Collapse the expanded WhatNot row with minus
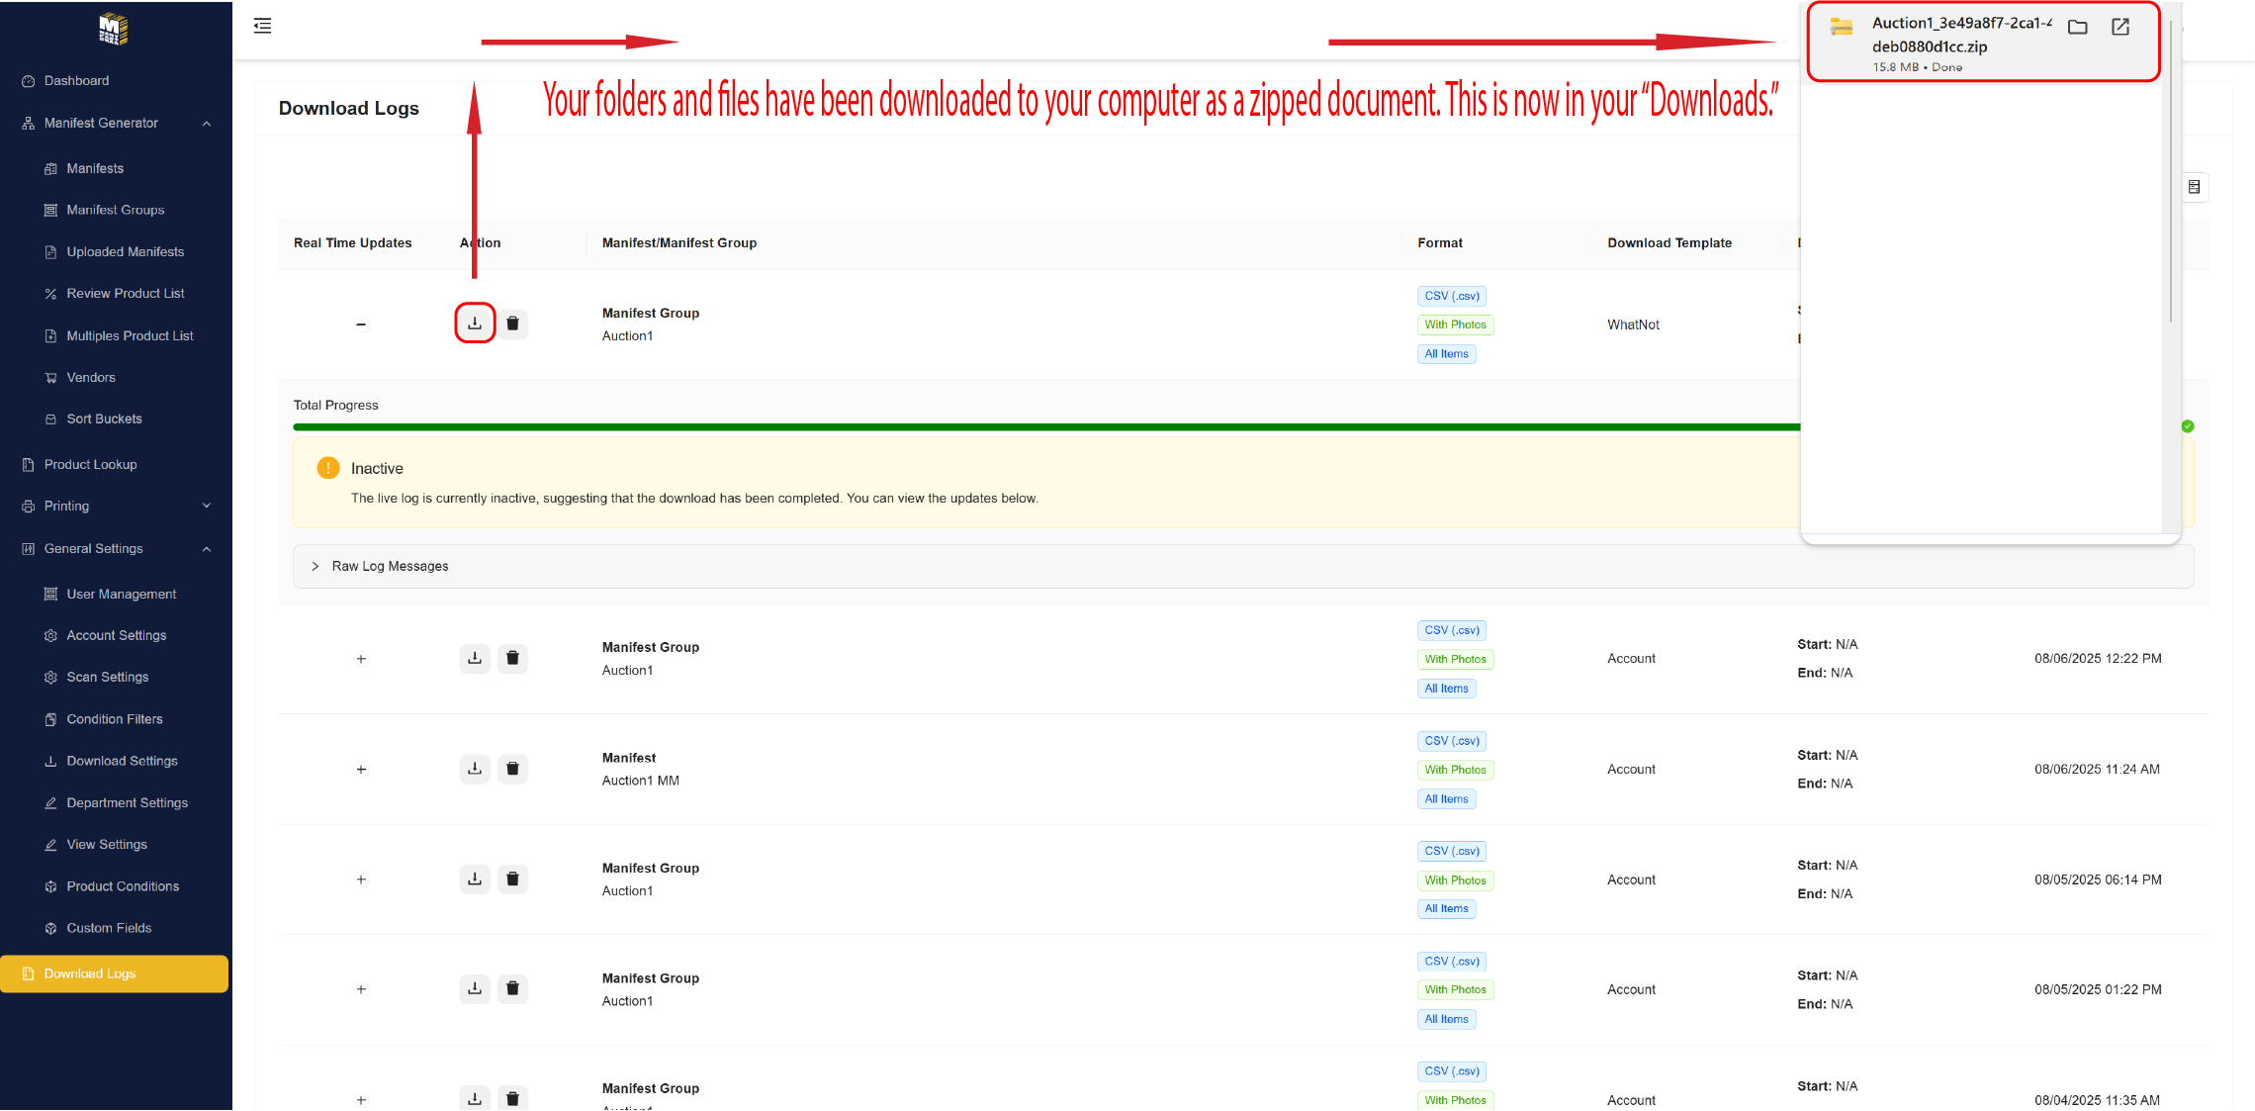 click(361, 324)
